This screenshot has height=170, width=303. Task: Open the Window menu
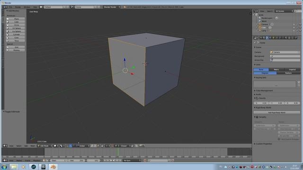click(27, 7)
